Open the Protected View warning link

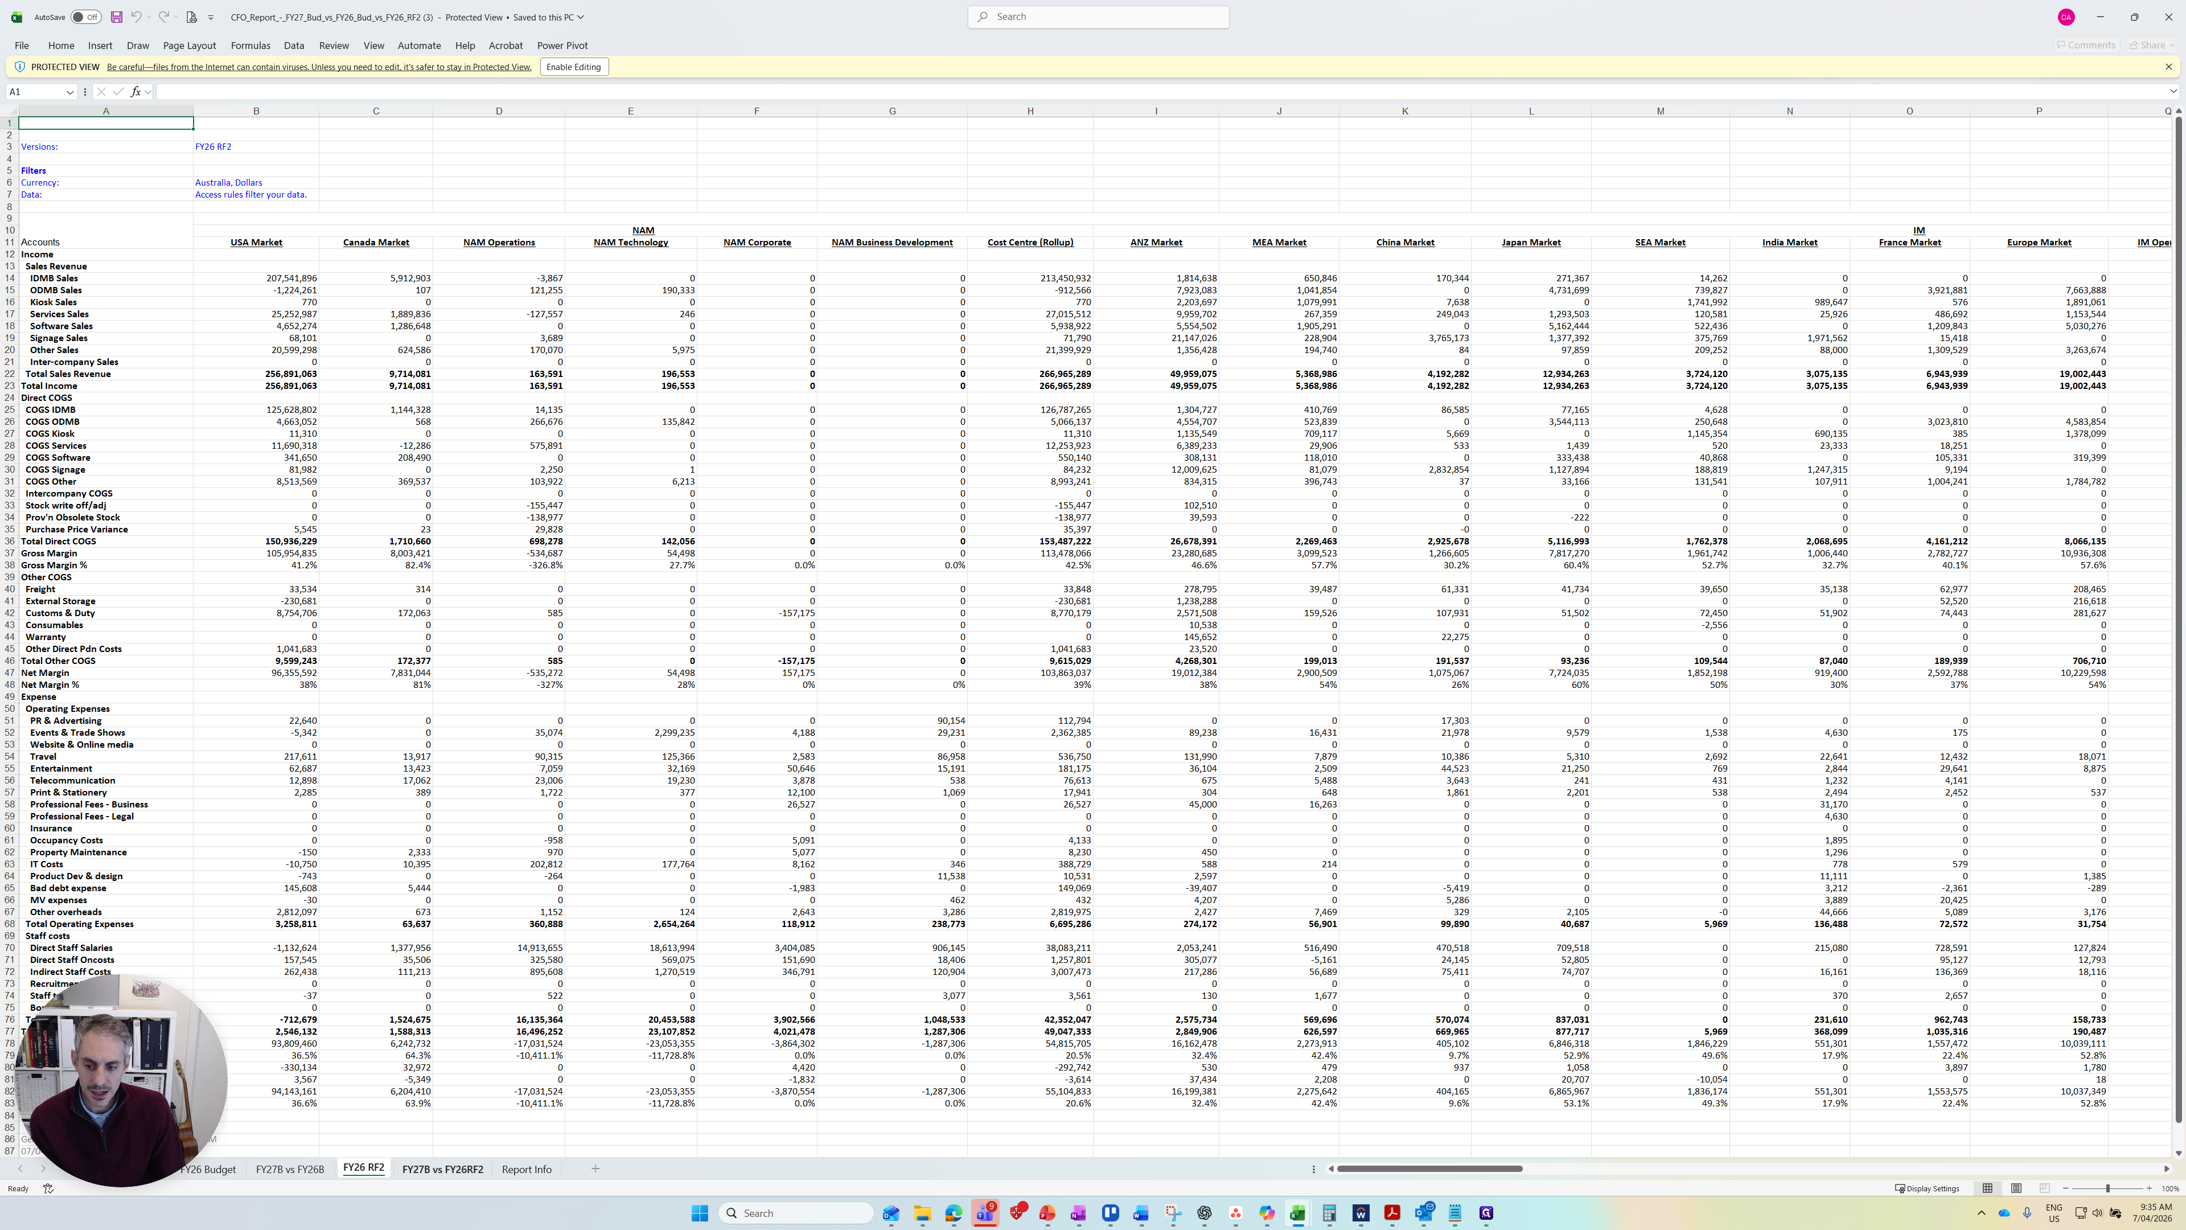tap(319, 67)
